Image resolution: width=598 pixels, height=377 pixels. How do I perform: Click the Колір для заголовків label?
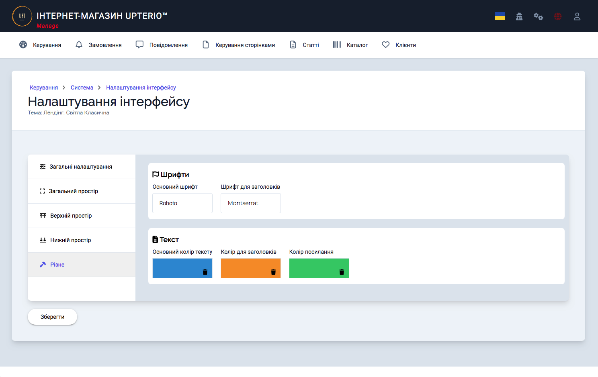pos(249,252)
